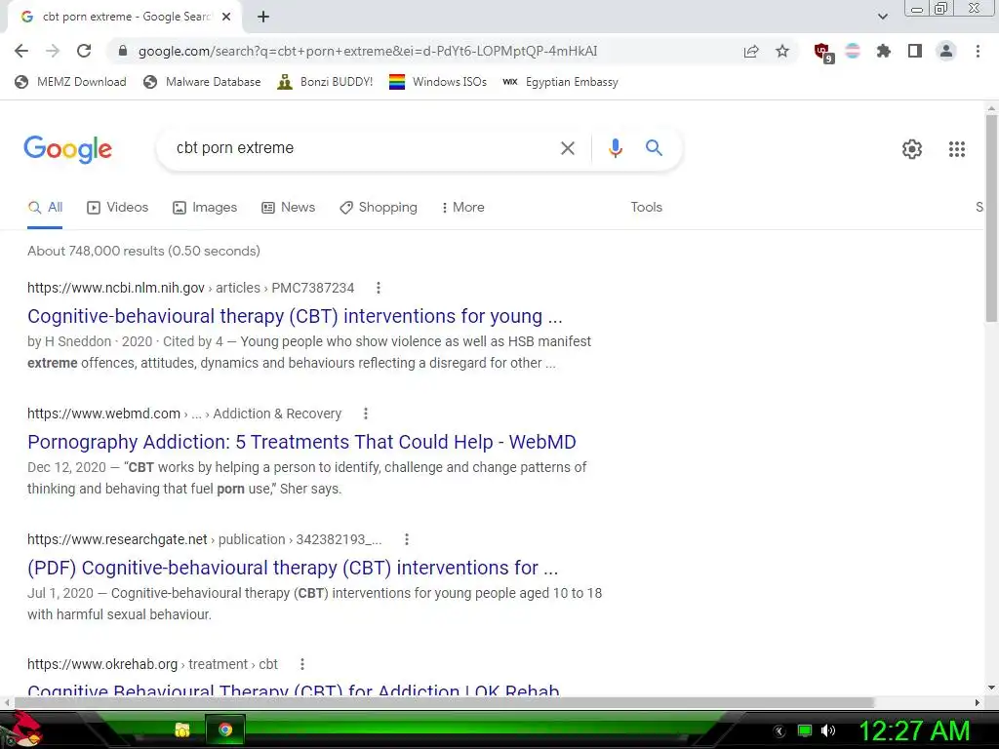Click the striped flag extension icon

853,51
